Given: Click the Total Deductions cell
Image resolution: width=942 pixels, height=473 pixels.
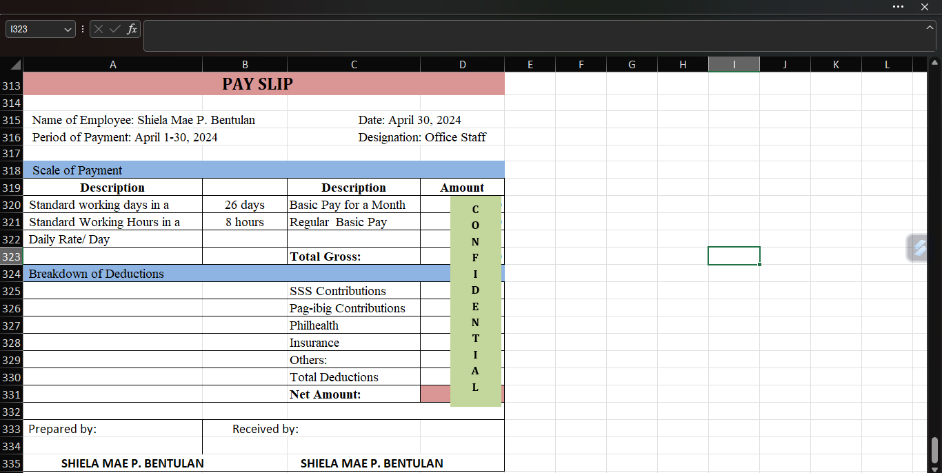Looking at the screenshot, I should pos(354,377).
